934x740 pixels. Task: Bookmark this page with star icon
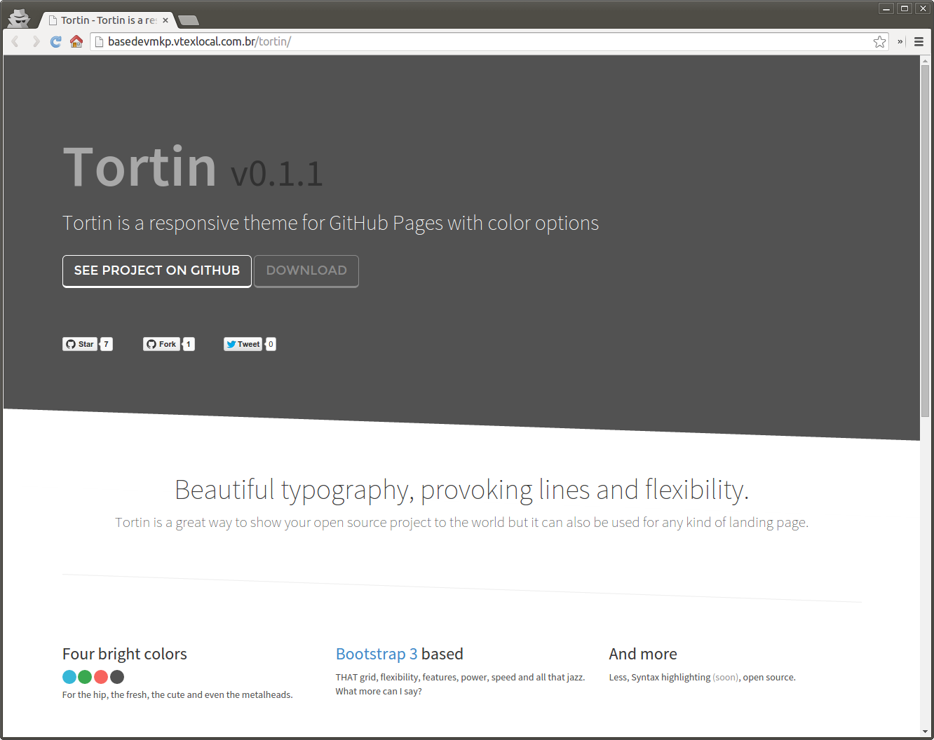(879, 41)
